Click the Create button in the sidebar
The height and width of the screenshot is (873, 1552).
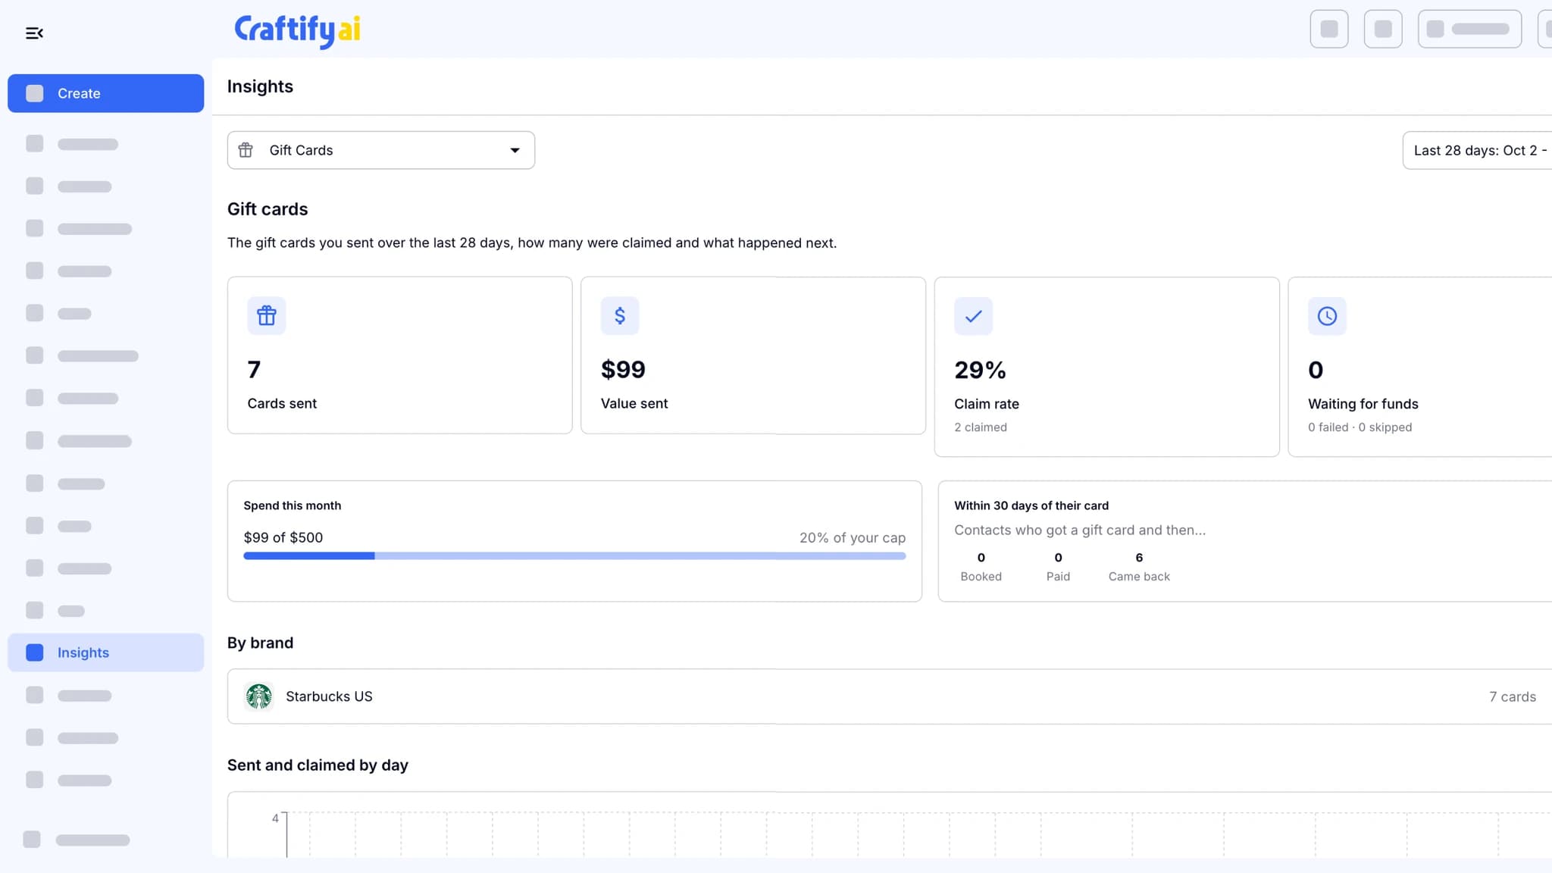coord(105,93)
